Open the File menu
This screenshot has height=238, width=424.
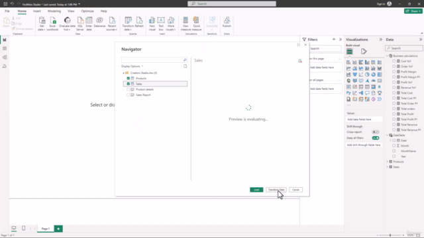click(x=7, y=11)
